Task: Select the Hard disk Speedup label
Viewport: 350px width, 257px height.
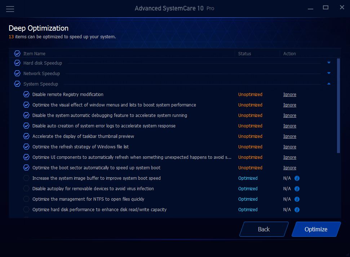Action: pyautogui.click(x=43, y=63)
